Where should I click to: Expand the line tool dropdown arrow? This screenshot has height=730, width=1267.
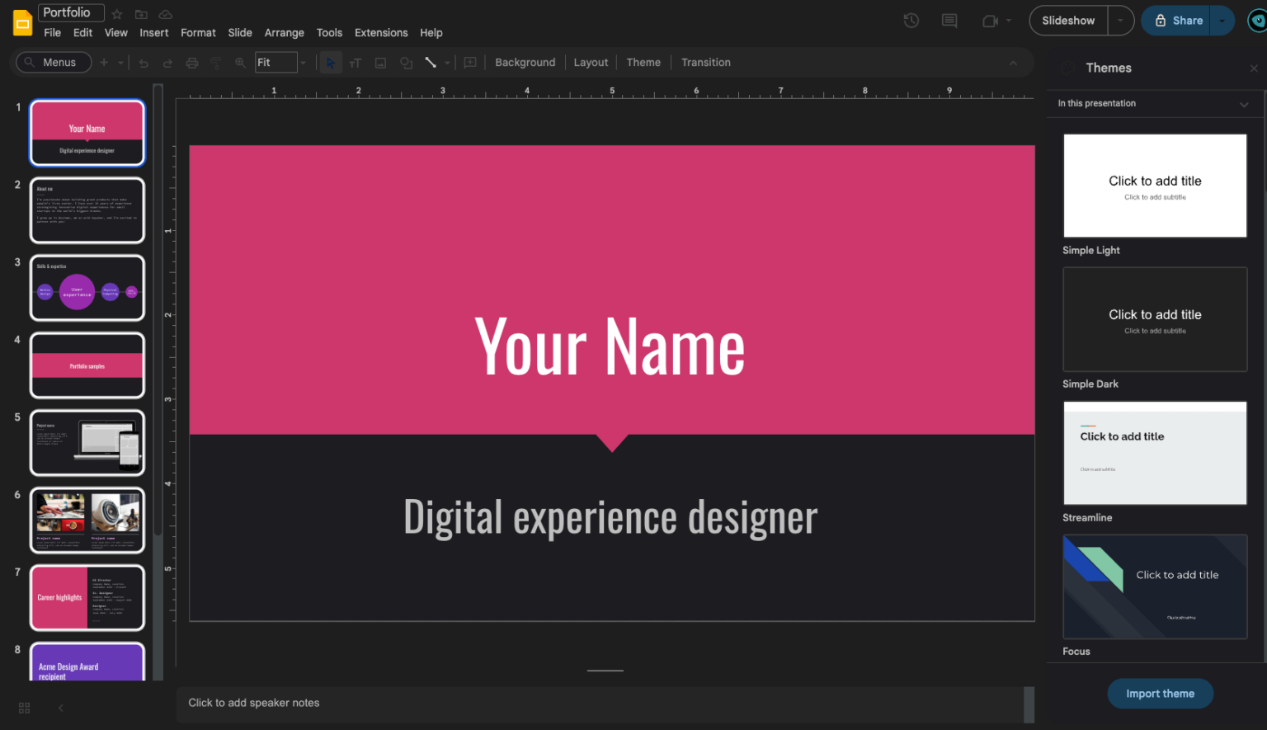tap(447, 62)
